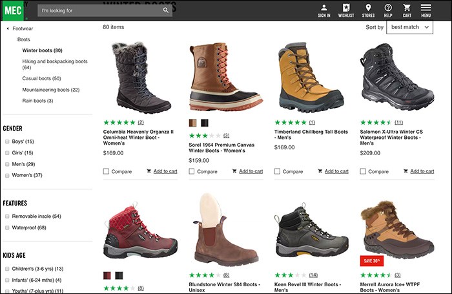The image size is (452, 294).
Task: Open the Sign In account icon
Action: (x=324, y=11)
